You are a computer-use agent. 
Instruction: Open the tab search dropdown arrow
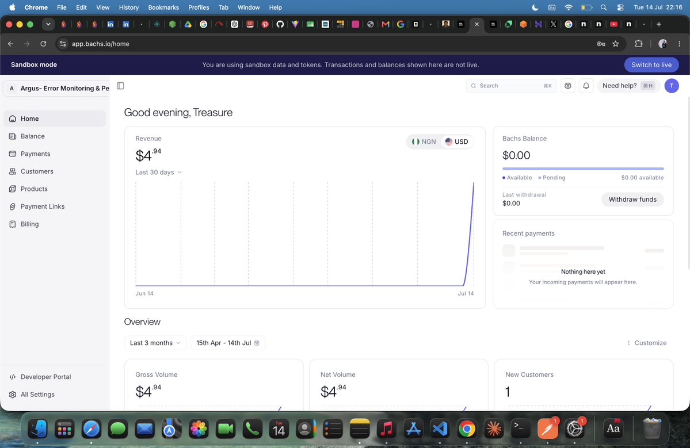coord(48,24)
